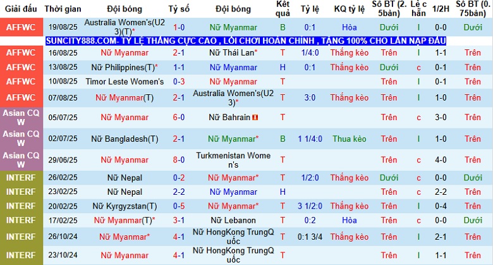Click the 1/2H column header
This screenshot has width=493, height=265.
[441, 9]
